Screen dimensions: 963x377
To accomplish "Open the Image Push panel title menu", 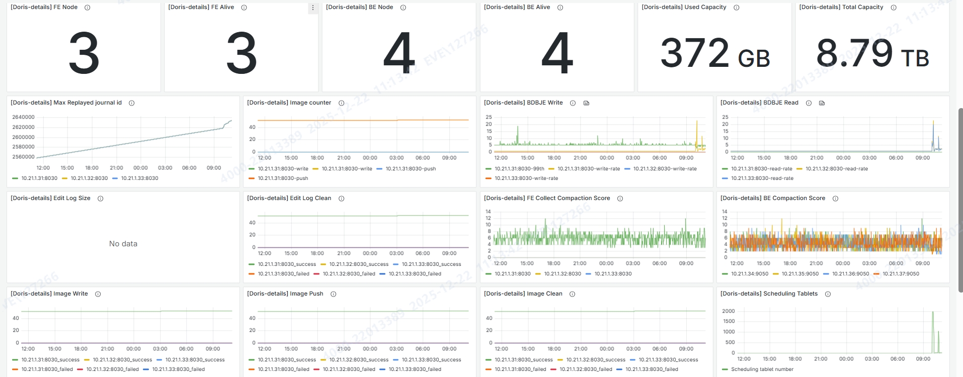I will [x=285, y=294].
